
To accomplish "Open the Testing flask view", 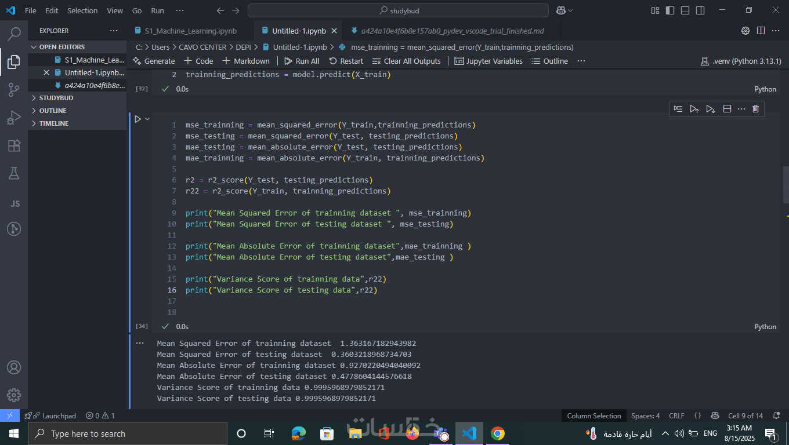I will (x=14, y=173).
